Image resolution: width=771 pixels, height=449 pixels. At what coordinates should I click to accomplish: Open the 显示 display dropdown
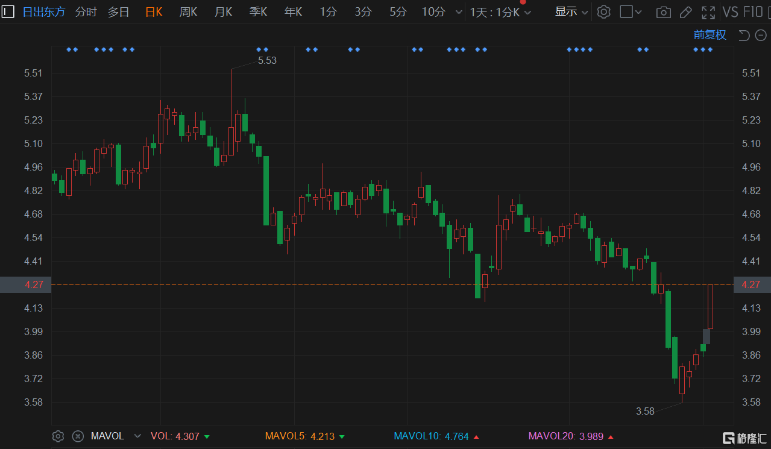coord(571,12)
